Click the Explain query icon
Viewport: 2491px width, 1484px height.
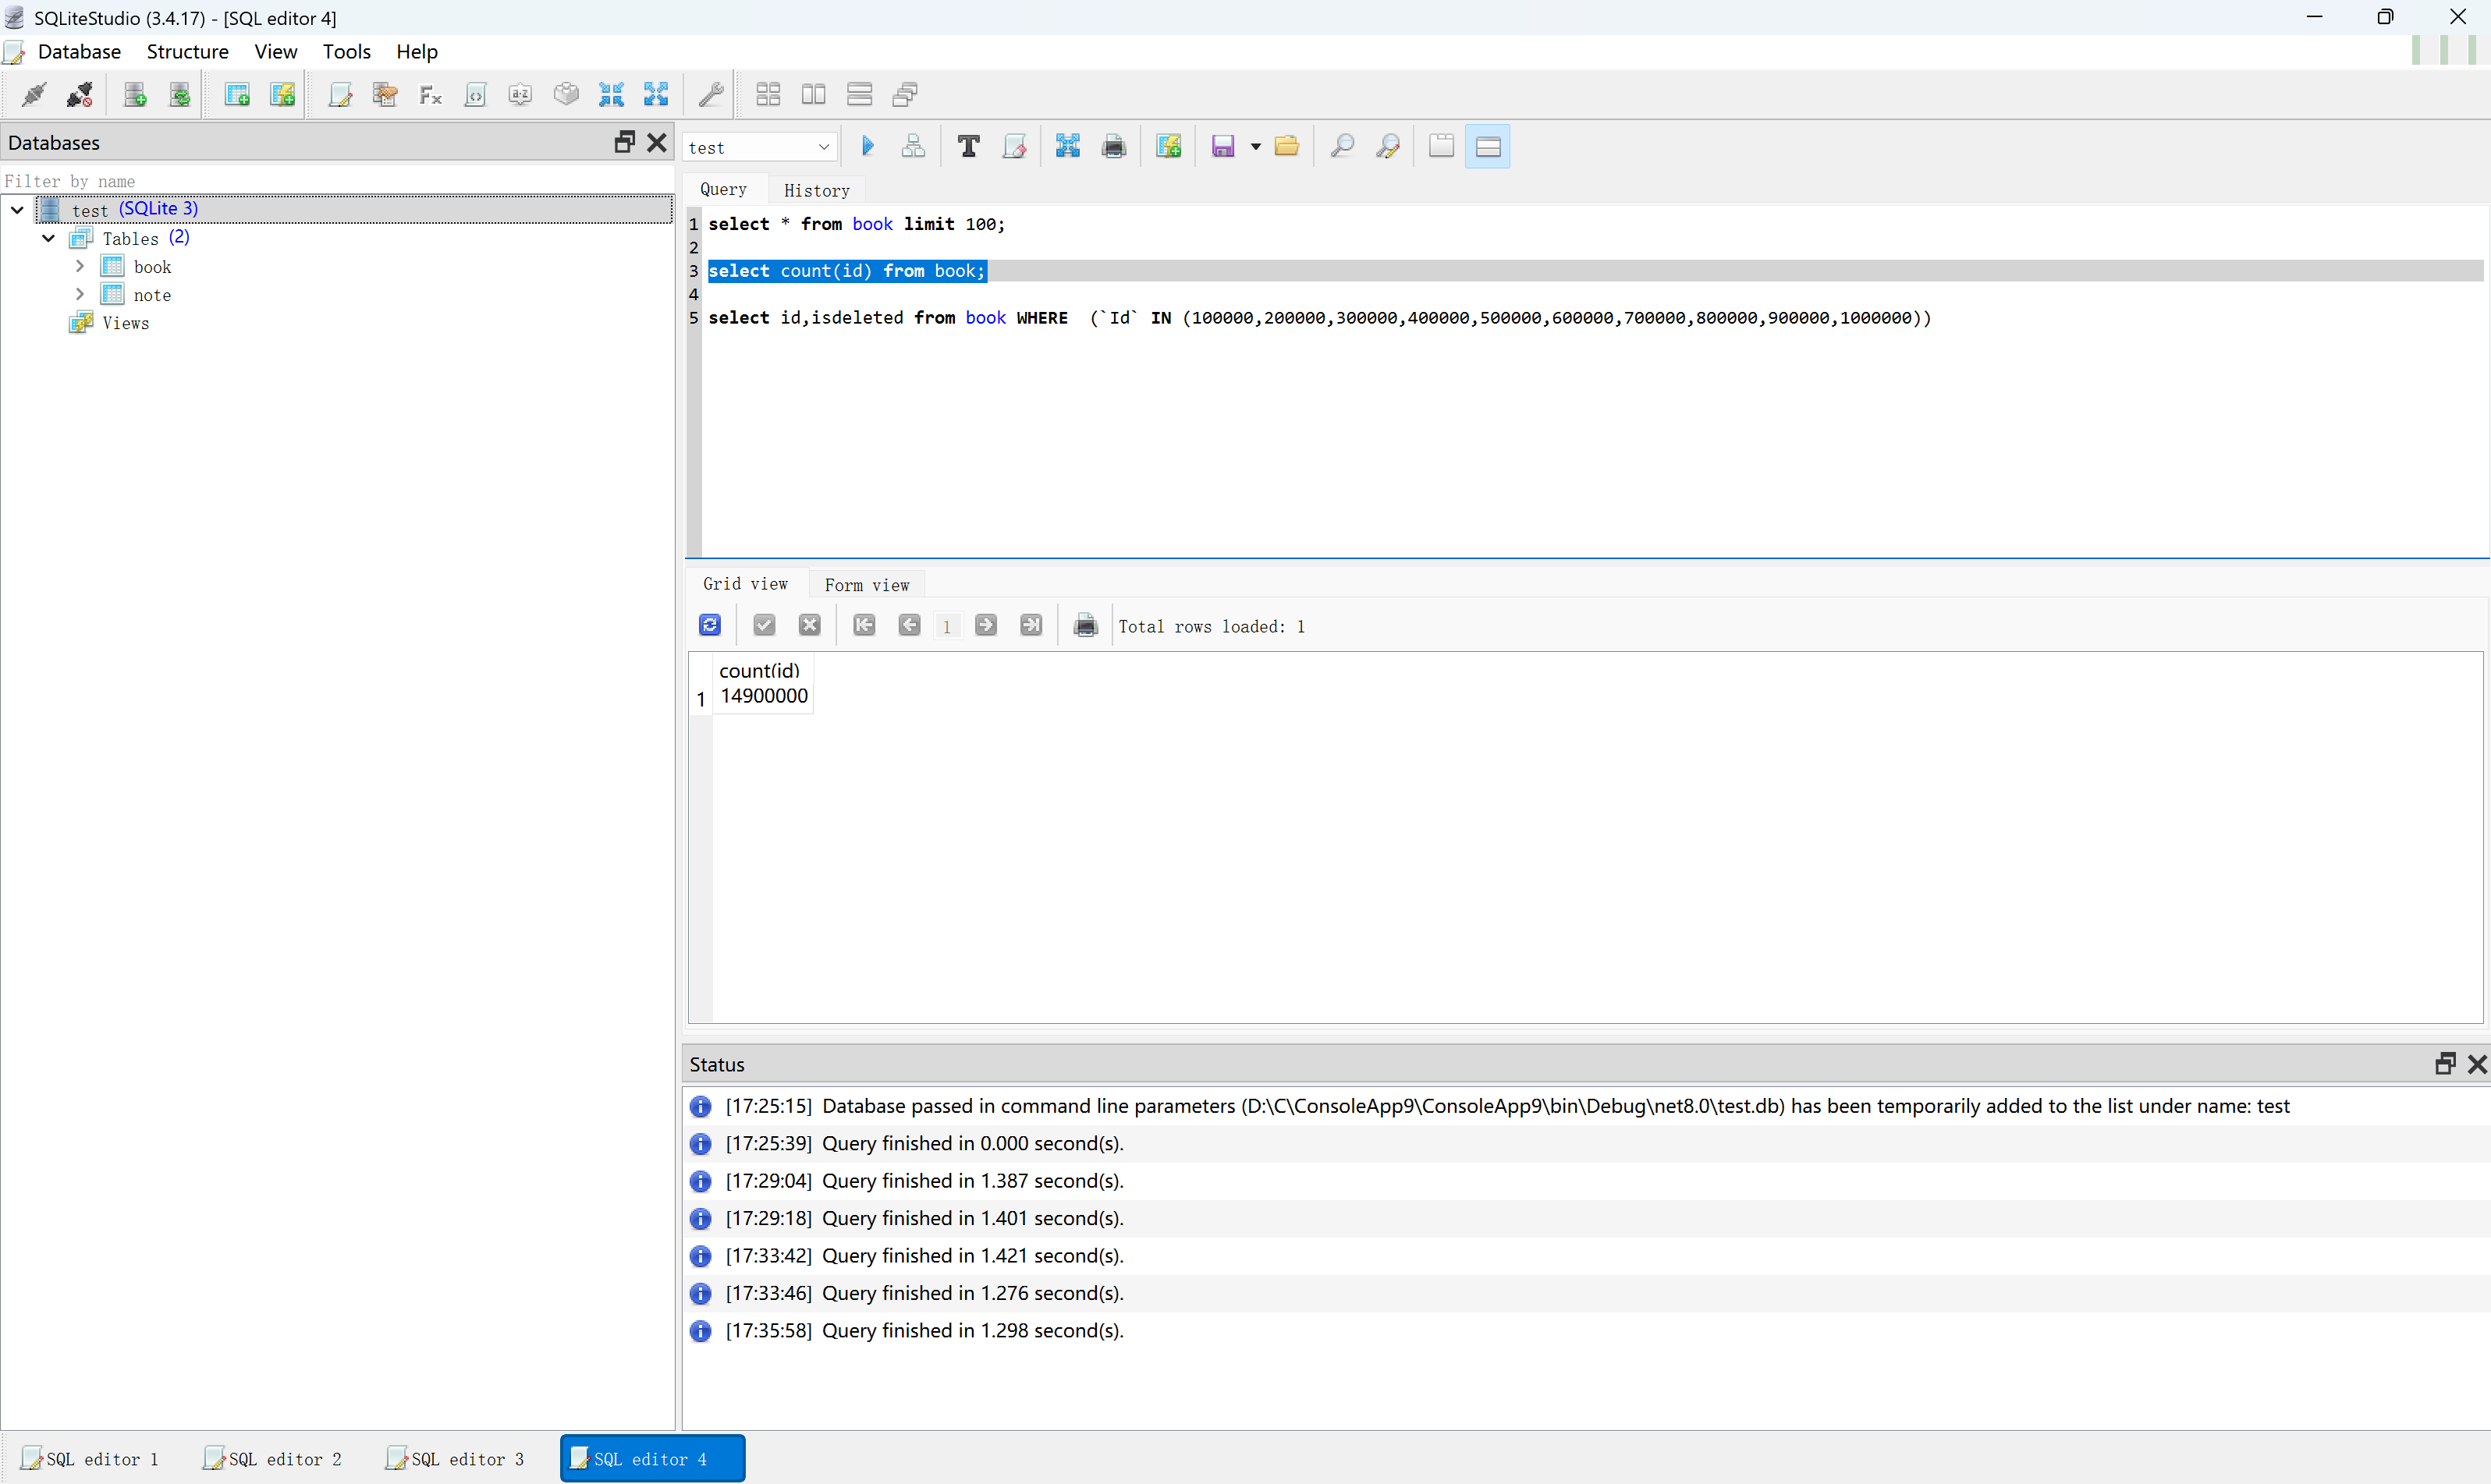(912, 147)
